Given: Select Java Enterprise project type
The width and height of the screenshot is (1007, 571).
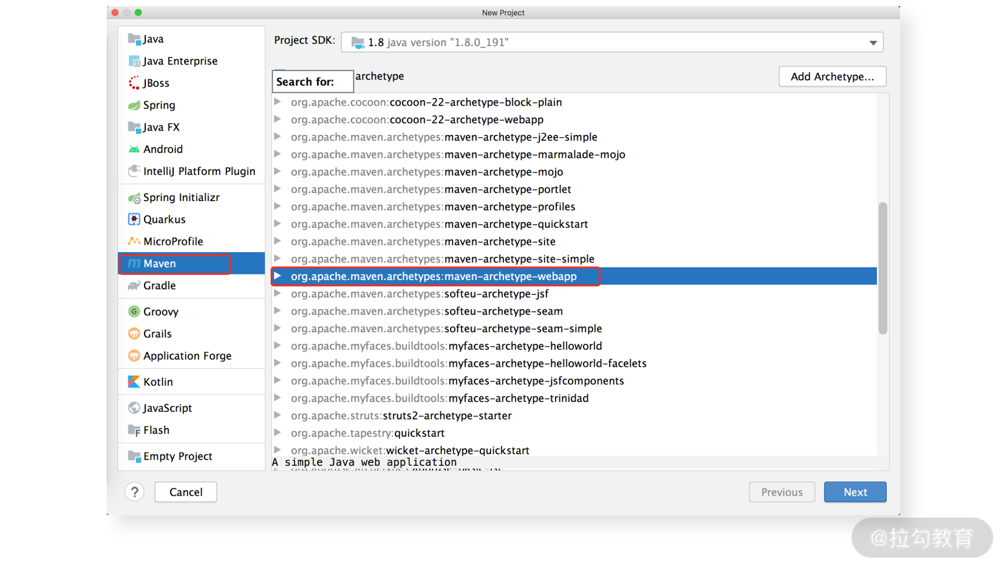Looking at the screenshot, I should click(180, 61).
